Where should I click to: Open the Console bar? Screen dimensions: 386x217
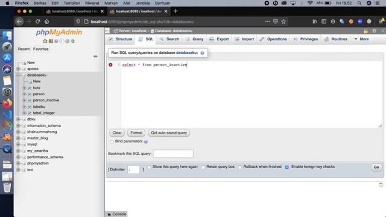click(116, 214)
